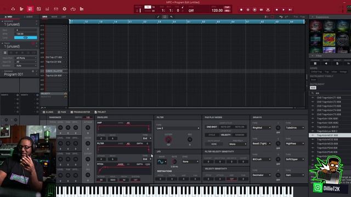Open the Monitor Auto dropdown
351x197 pixels.
tap(26, 66)
